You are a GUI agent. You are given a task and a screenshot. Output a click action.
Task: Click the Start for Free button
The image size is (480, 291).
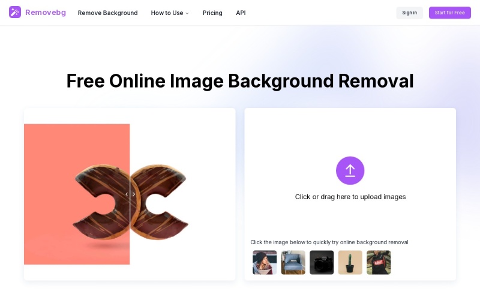[449, 13]
